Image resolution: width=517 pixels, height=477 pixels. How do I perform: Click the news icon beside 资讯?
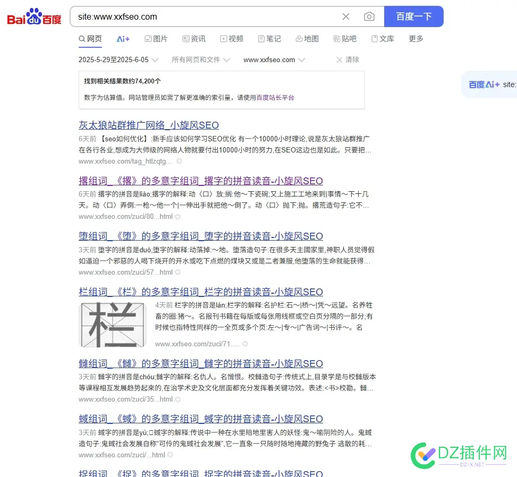[186, 39]
